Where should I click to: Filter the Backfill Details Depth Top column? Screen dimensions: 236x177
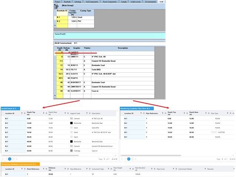click(44, 113)
